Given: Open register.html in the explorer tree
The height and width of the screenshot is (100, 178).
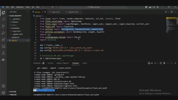Looking at the screenshot, I should click(x=18, y=34).
